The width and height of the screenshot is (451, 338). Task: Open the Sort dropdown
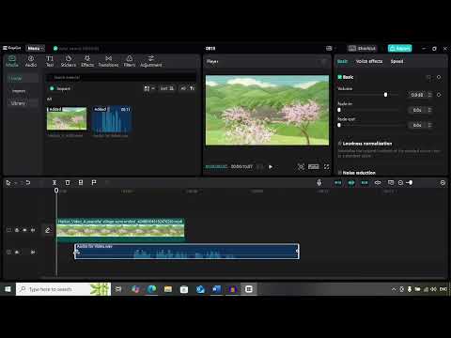coord(166,88)
